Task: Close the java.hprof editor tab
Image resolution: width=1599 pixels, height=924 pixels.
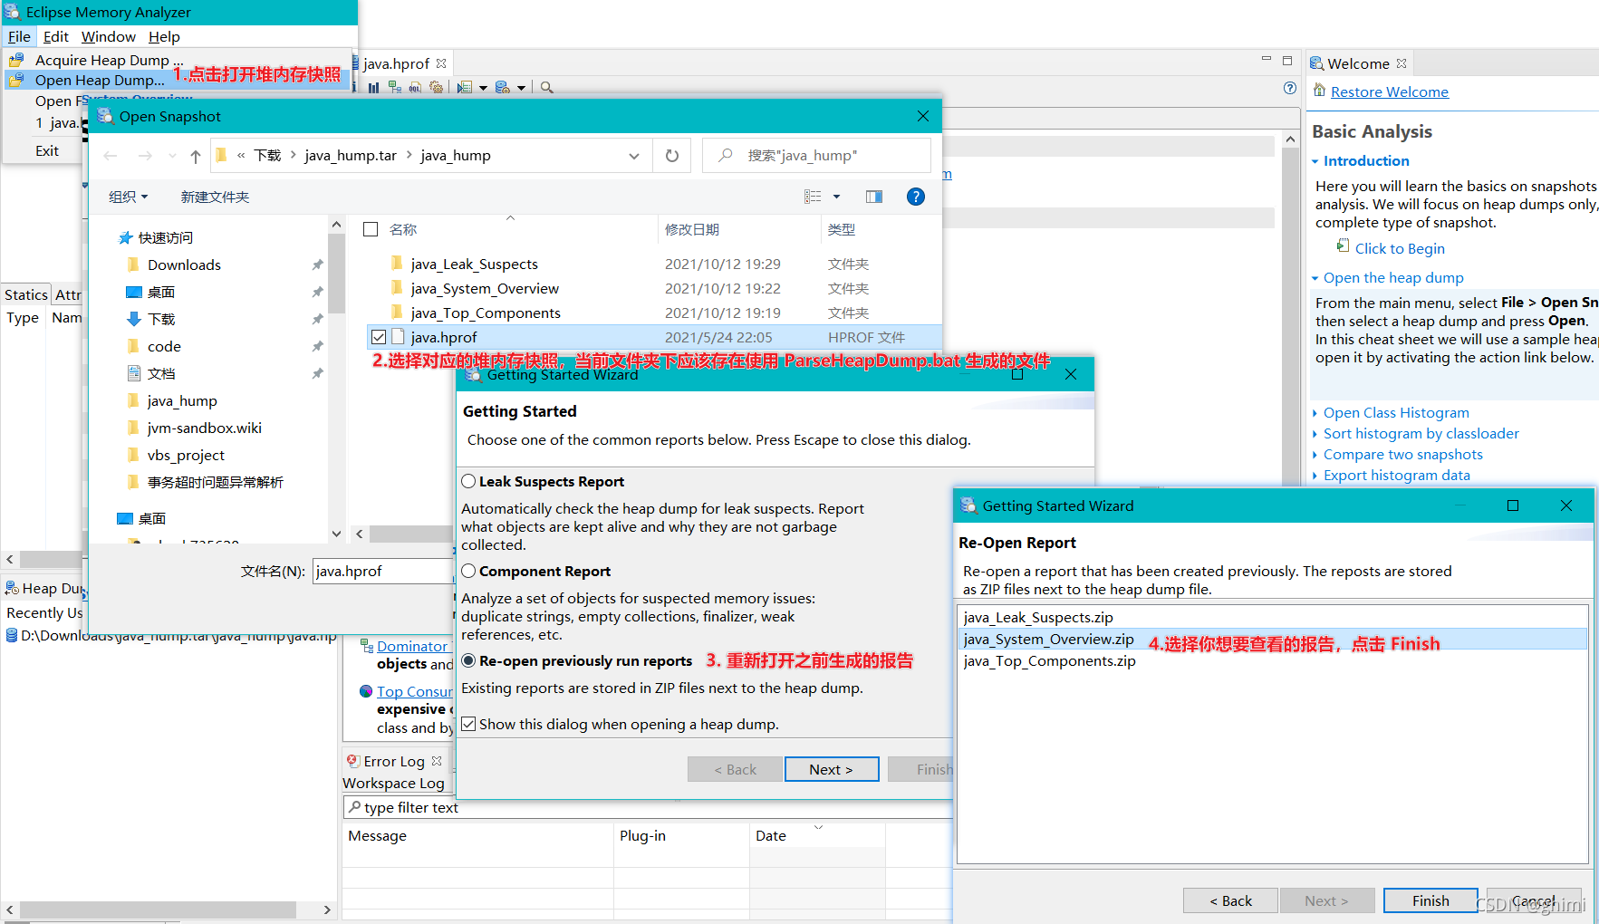Action: [x=441, y=63]
